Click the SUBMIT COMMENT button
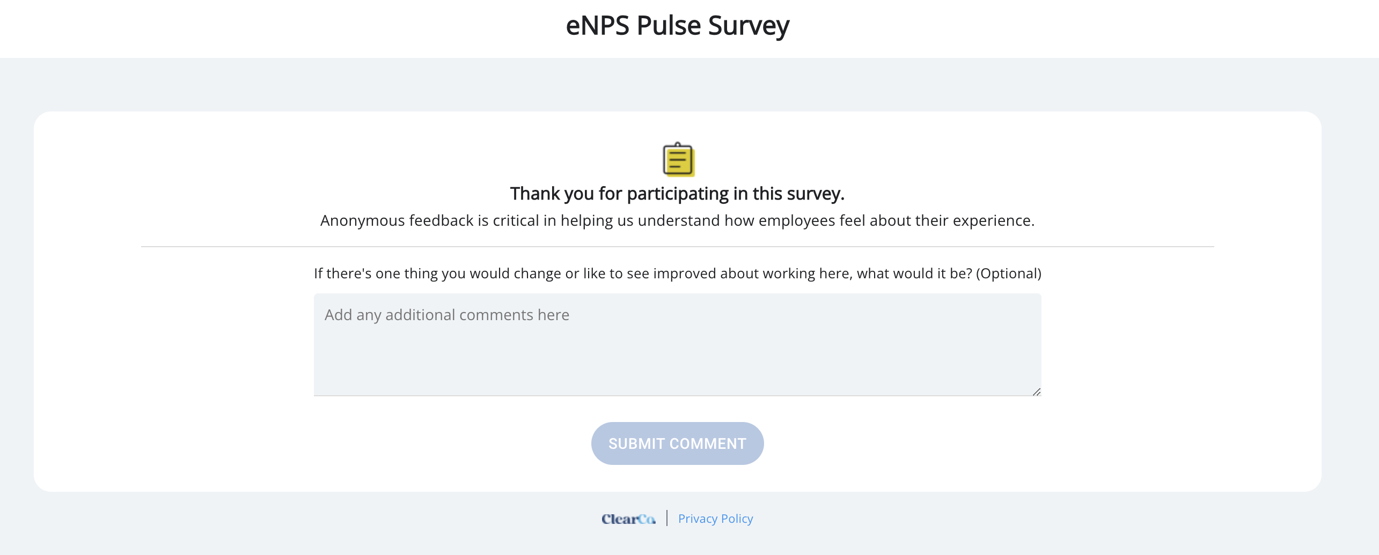 (677, 443)
